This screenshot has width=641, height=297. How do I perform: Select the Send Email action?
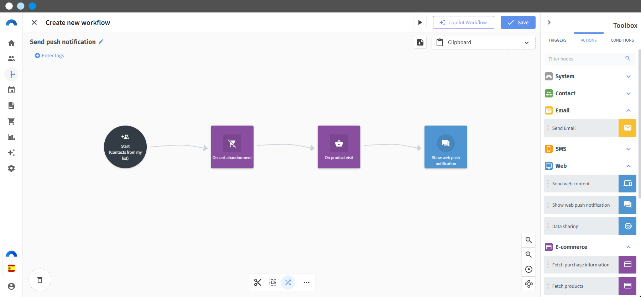point(590,128)
